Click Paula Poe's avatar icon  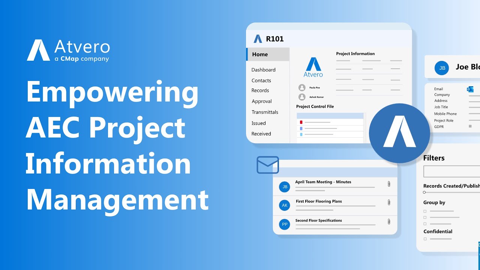click(302, 88)
